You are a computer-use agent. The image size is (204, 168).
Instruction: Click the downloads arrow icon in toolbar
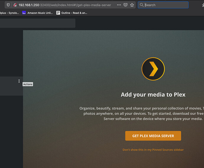pos(203,5)
